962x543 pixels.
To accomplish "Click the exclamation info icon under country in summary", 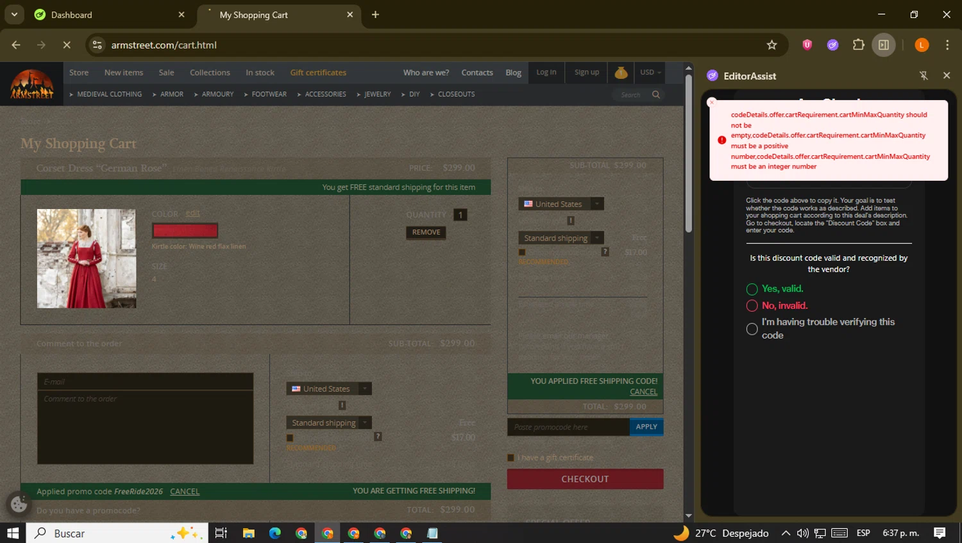I will point(571,221).
